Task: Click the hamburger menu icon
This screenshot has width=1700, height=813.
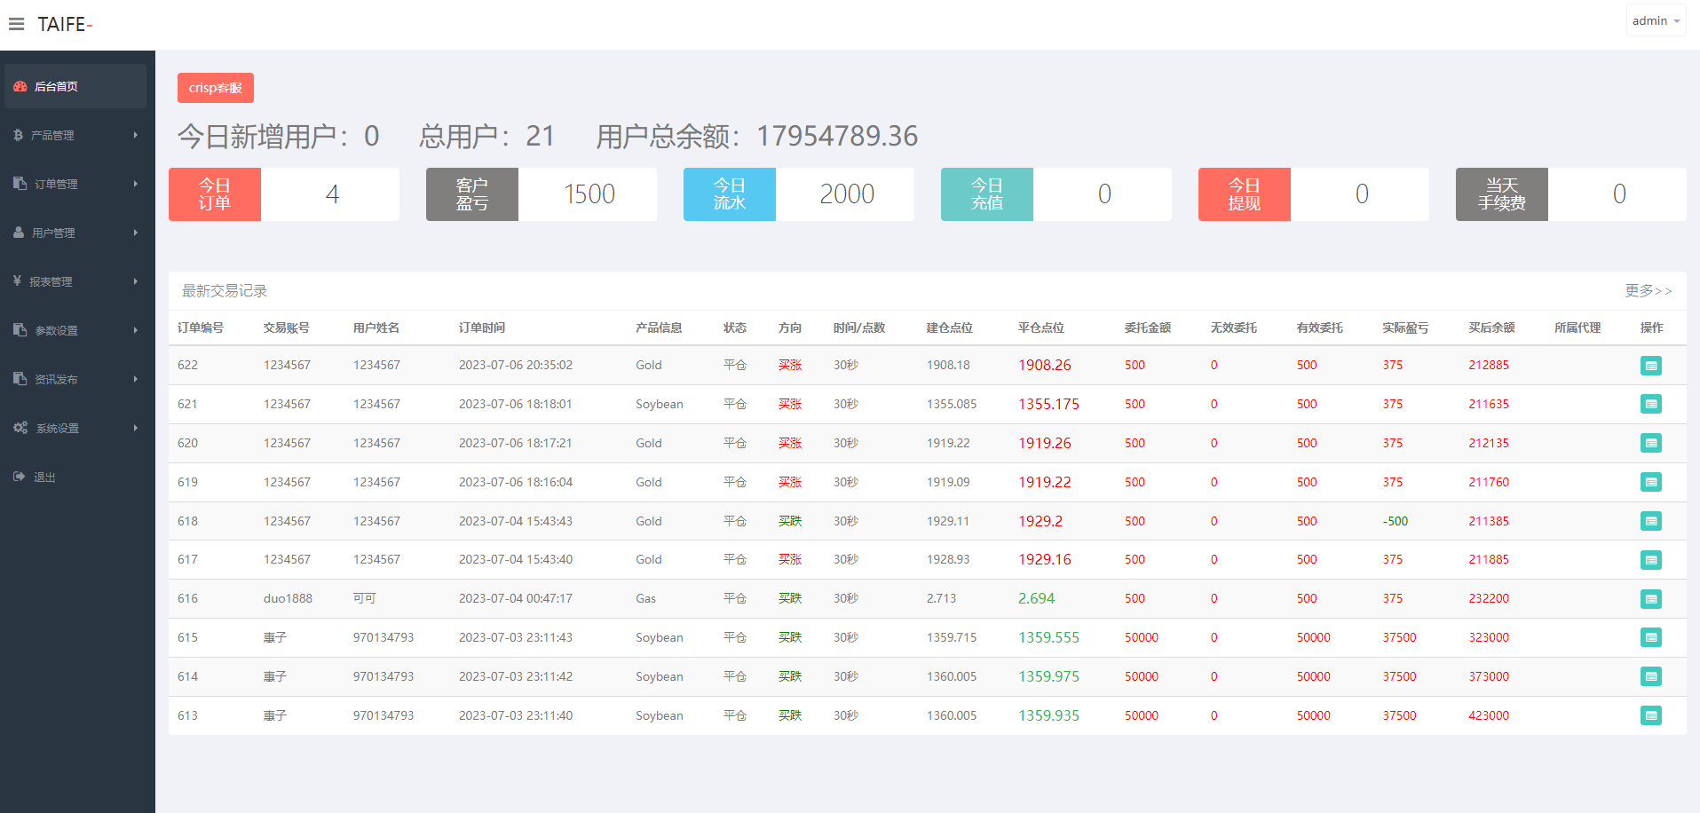Action: [16, 23]
